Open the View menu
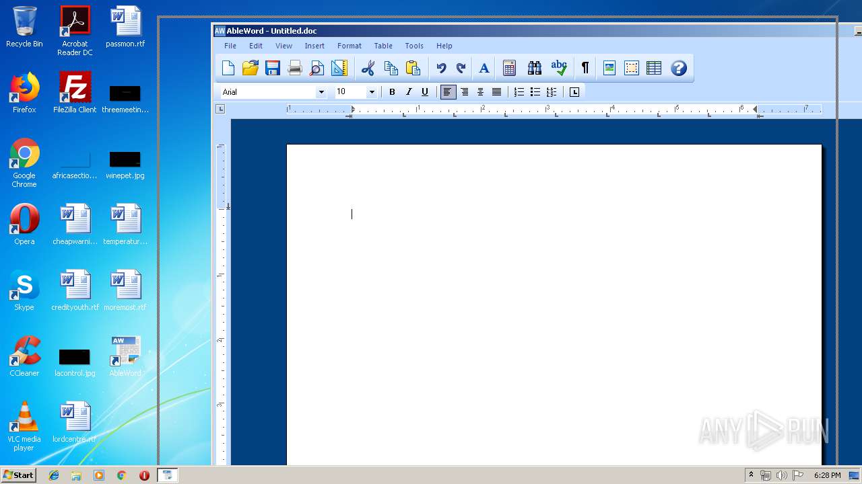 click(x=284, y=46)
